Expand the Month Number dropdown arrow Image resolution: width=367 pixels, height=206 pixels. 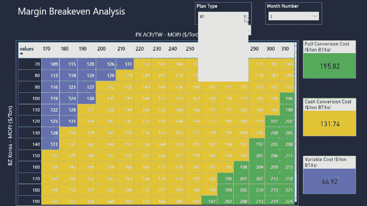click(315, 16)
